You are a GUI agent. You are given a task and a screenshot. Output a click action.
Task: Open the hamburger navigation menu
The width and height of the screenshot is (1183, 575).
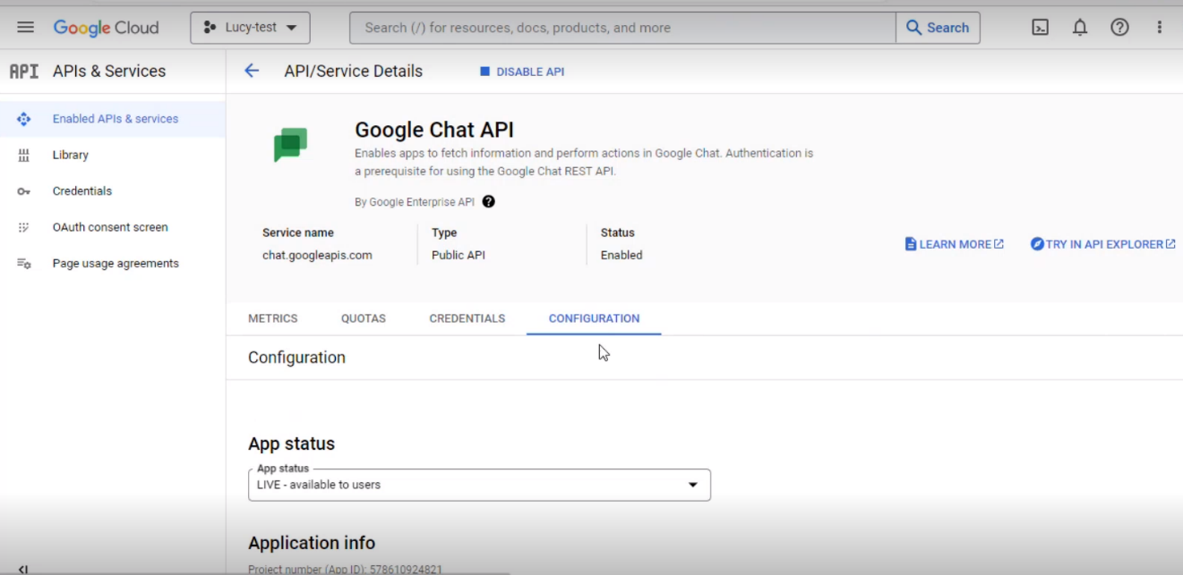(25, 28)
